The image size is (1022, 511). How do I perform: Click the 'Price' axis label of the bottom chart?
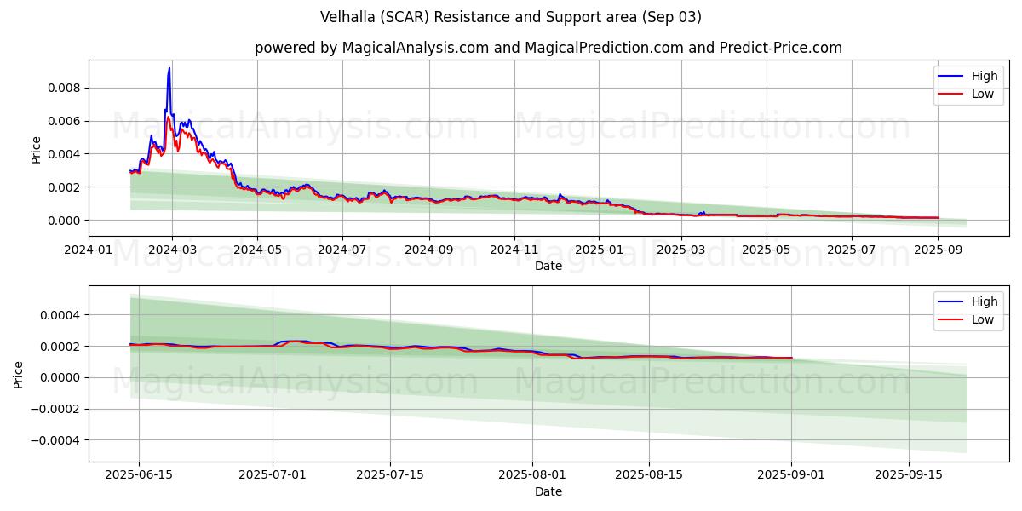[x=19, y=374]
